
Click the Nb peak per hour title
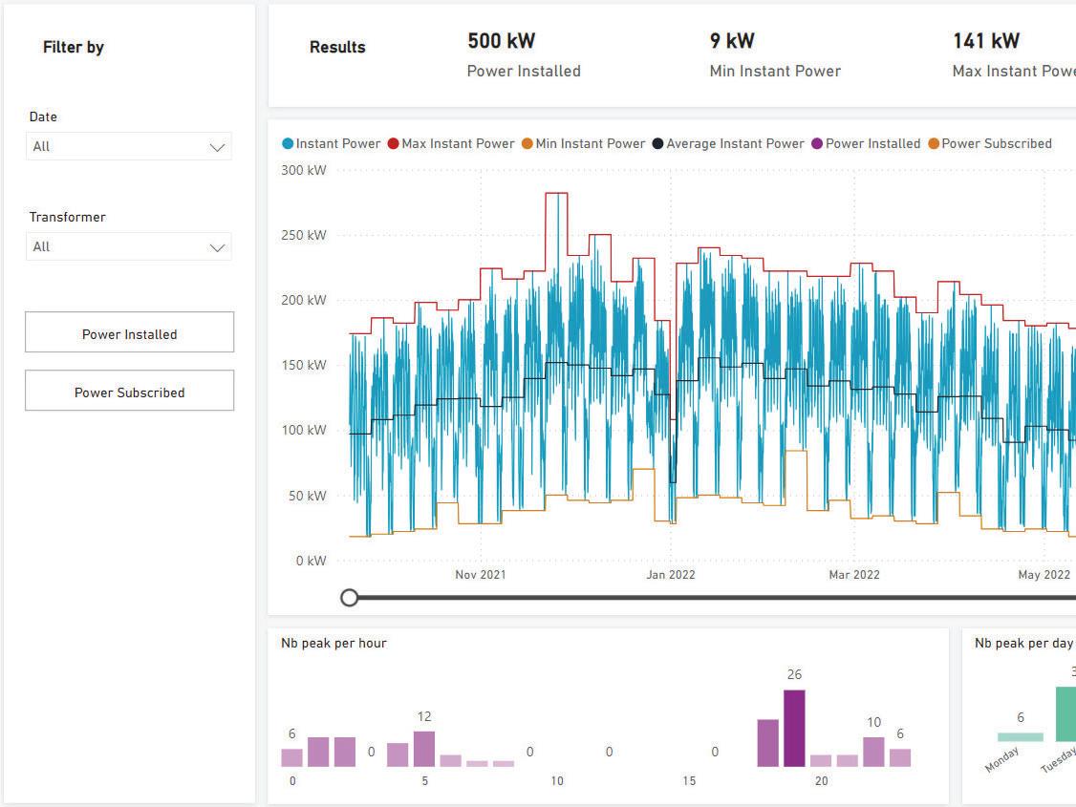[334, 643]
